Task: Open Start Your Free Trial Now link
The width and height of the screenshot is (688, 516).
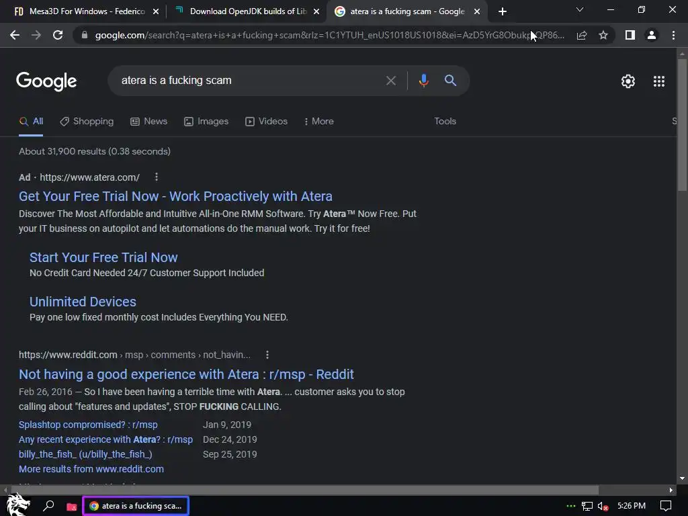Action: [x=103, y=257]
